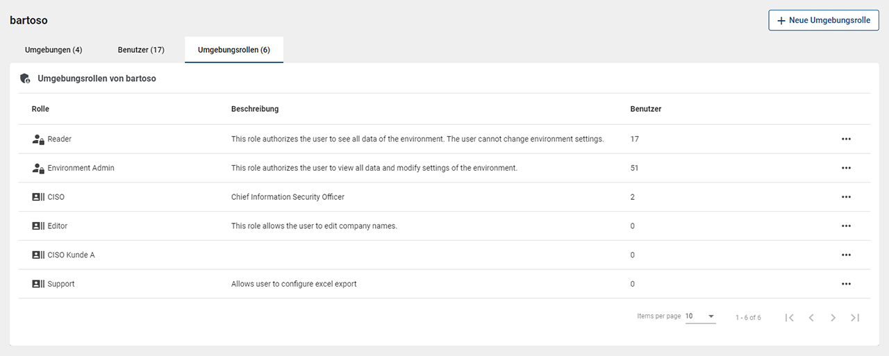This screenshot has width=889, height=356.
Task: Go to the next page of roles
Action: coord(833,317)
